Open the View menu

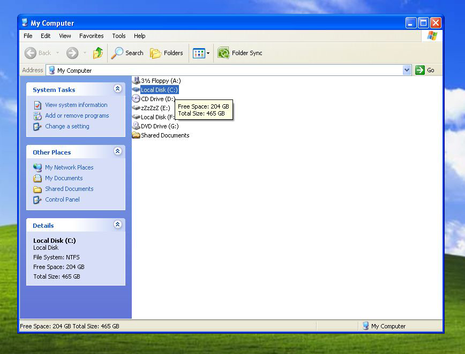click(x=65, y=36)
